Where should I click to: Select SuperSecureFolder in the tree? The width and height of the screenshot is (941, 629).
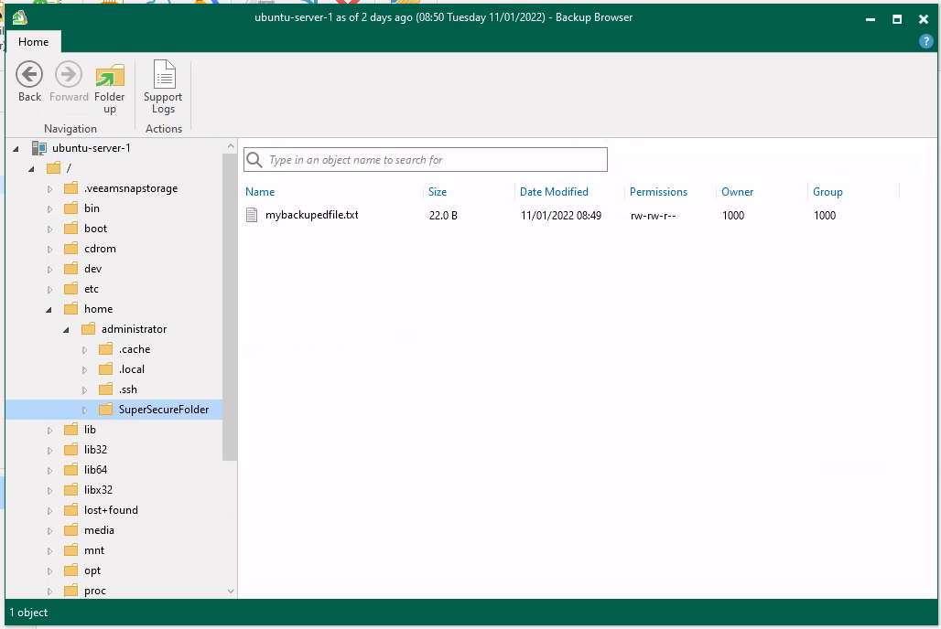point(163,410)
